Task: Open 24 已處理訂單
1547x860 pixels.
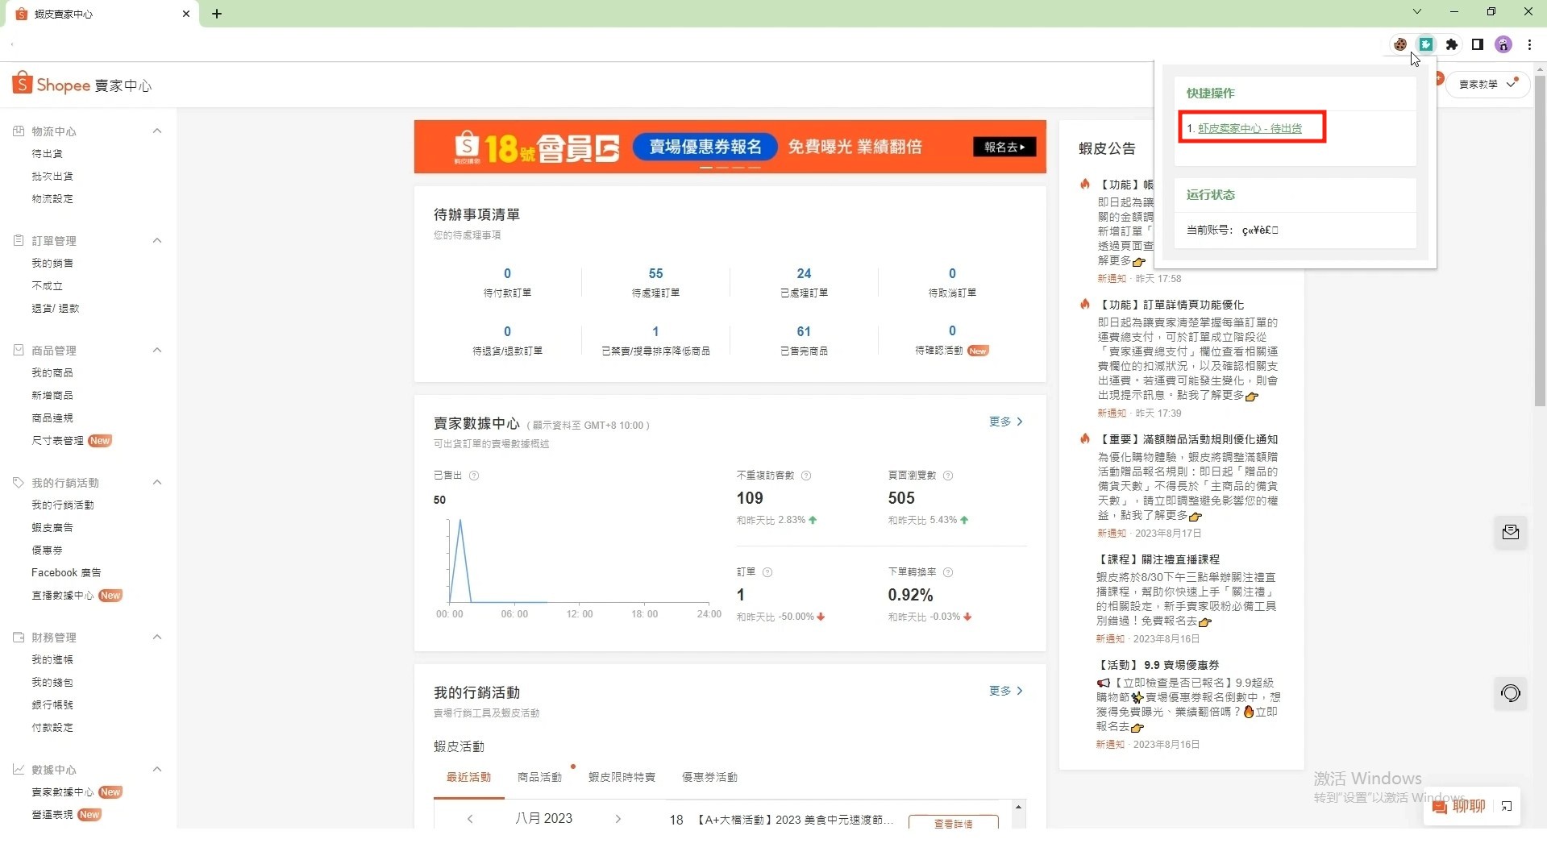Action: click(x=804, y=282)
